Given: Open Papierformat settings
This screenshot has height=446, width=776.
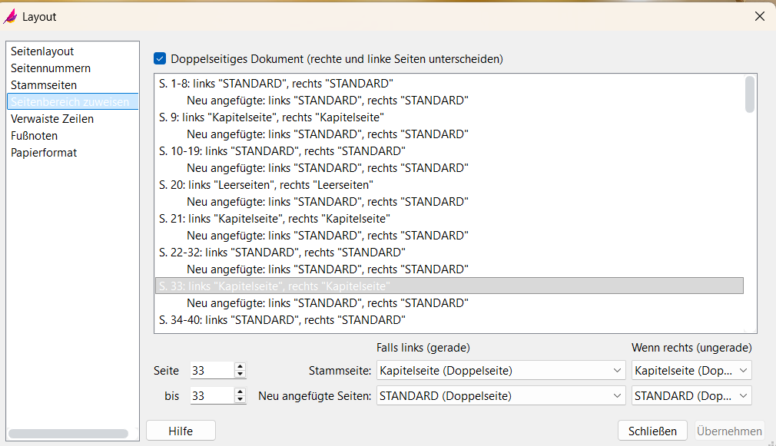Looking at the screenshot, I should point(44,153).
